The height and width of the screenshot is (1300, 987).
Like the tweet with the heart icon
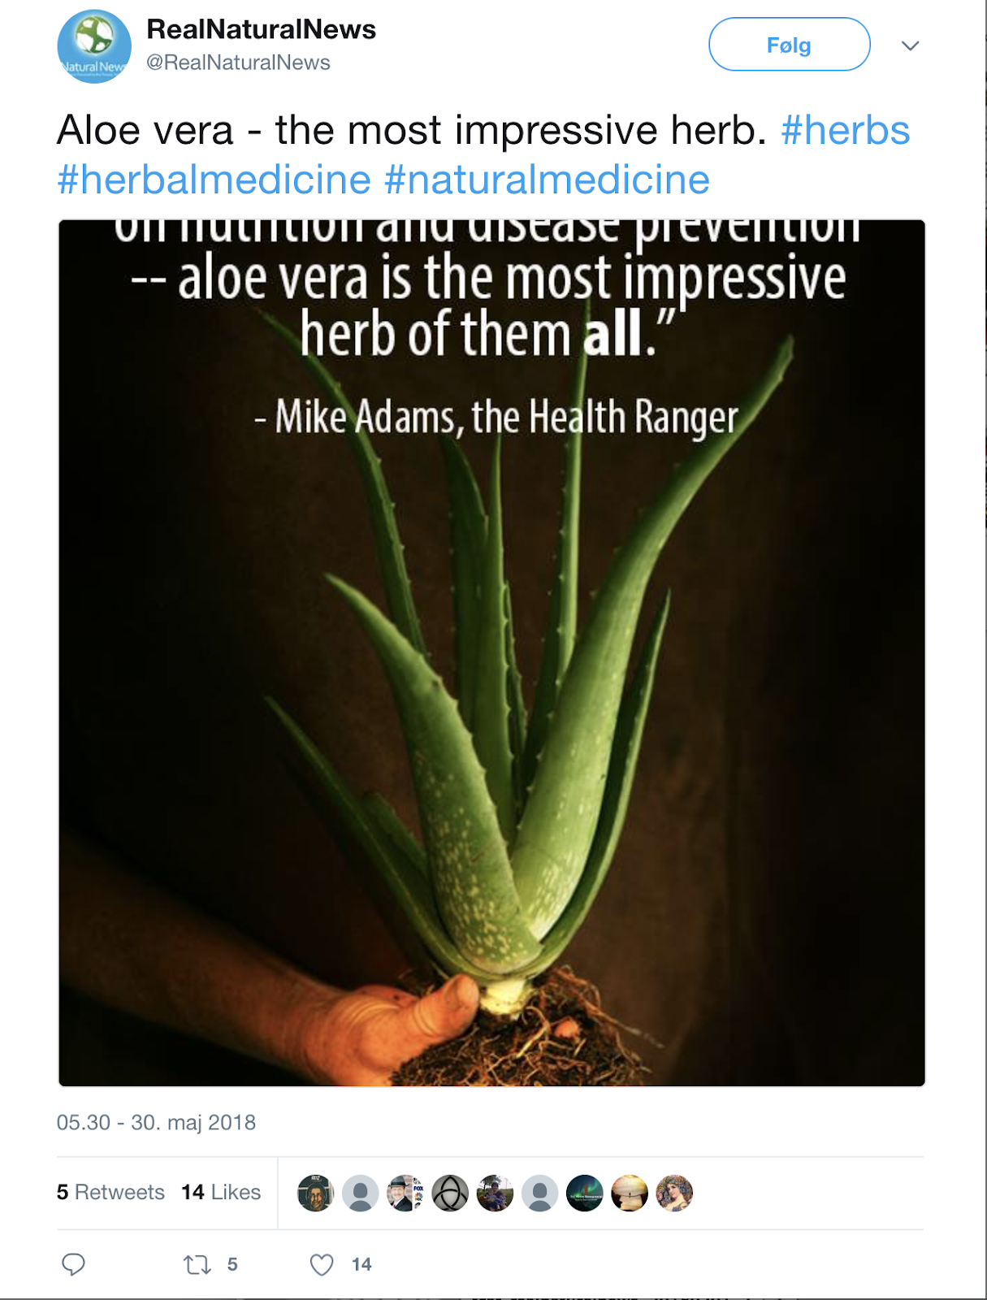(322, 1264)
